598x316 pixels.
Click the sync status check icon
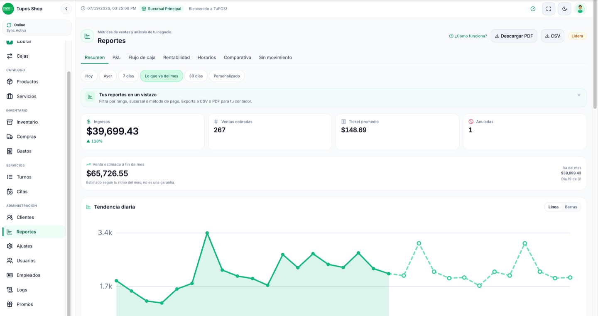pos(533,9)
